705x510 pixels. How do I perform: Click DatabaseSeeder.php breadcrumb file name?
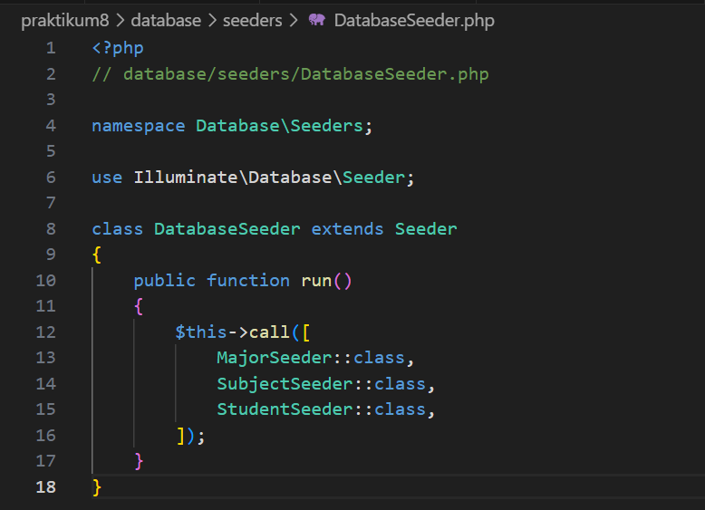coord(414,20)
